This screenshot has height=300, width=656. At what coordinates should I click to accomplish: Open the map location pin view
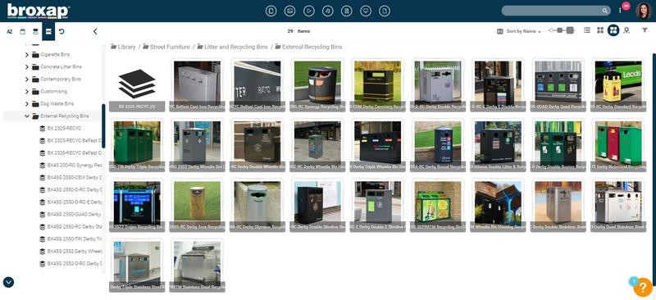(626, 30)
